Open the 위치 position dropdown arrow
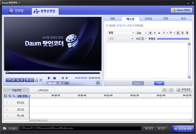Image resolution: width=196 pixels, height=134 pixels. (x=146, y=39)
